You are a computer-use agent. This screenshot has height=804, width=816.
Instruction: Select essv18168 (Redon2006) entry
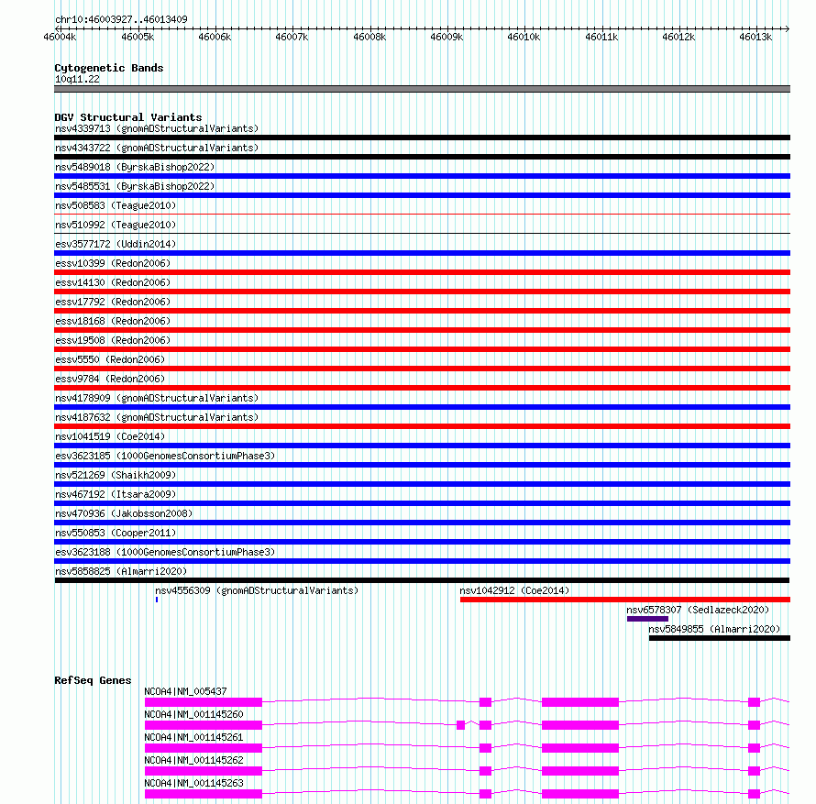(x=113, y=321)
